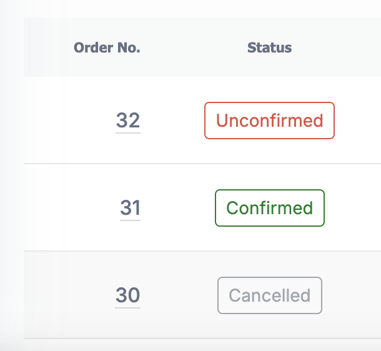The height and width of the screenshot is (351, 381).
Task: Click the green Confirmed status badge
Action: [x=270, y=208]
